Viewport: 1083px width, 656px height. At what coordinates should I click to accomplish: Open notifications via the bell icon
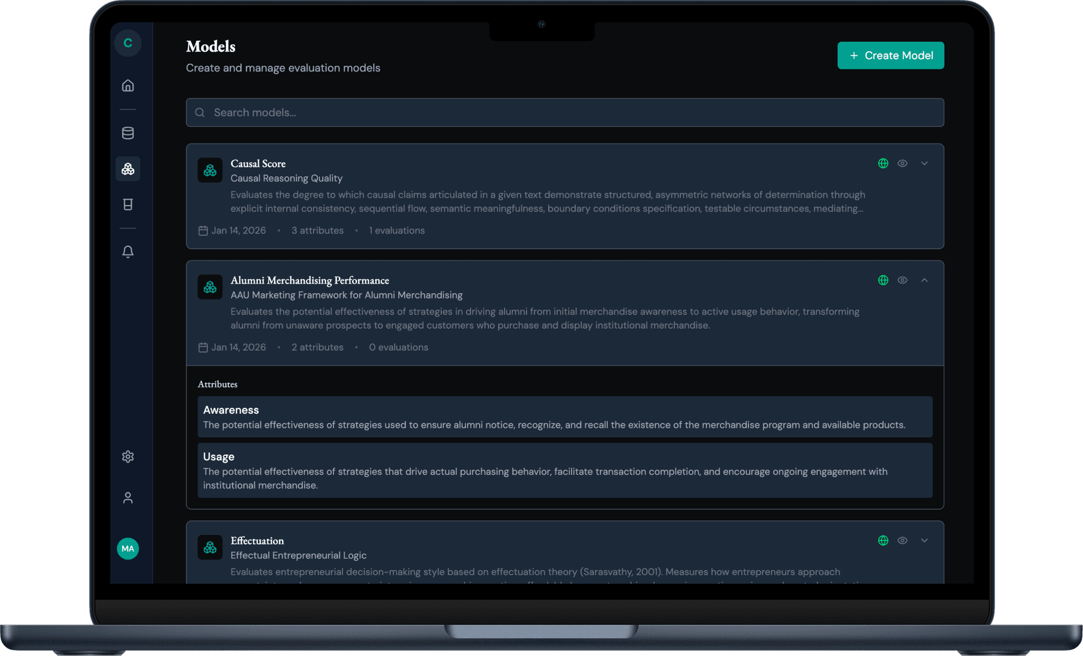(127, 252)
